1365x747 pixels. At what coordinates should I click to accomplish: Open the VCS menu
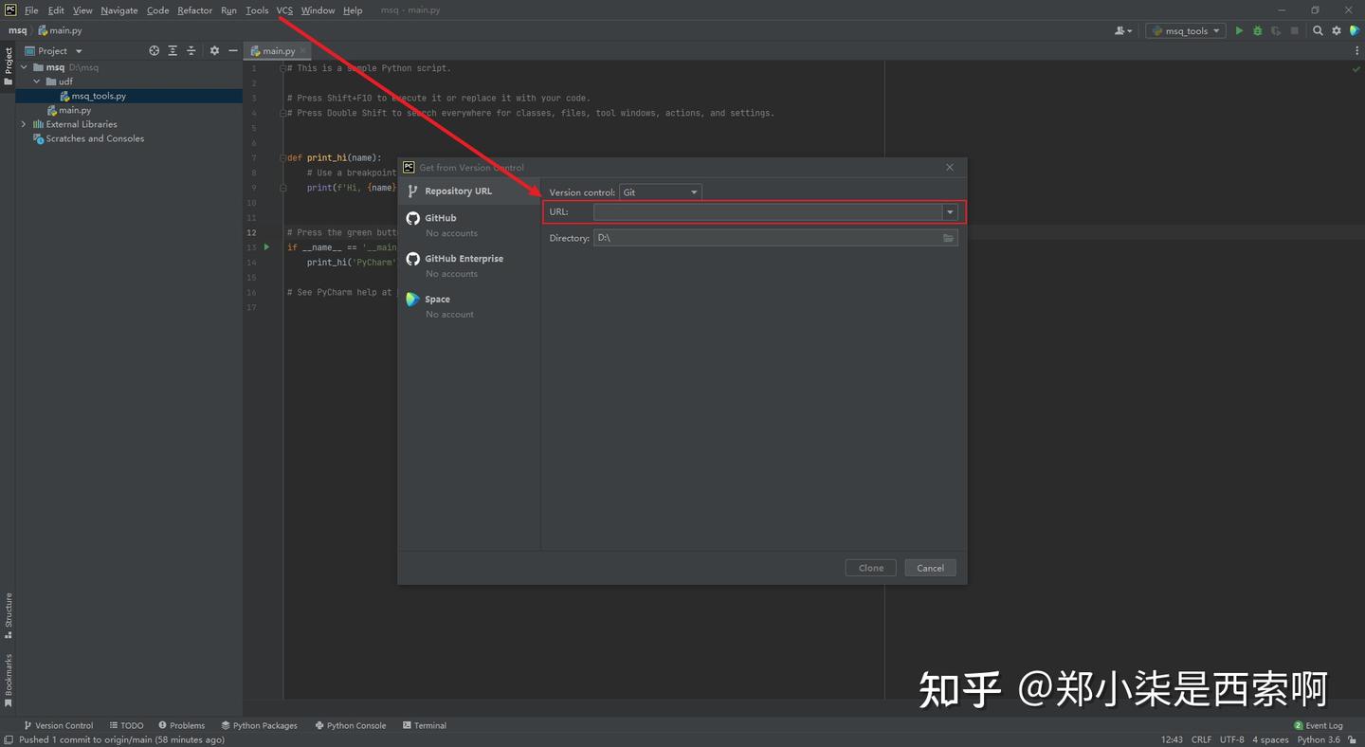pos(284,10)
